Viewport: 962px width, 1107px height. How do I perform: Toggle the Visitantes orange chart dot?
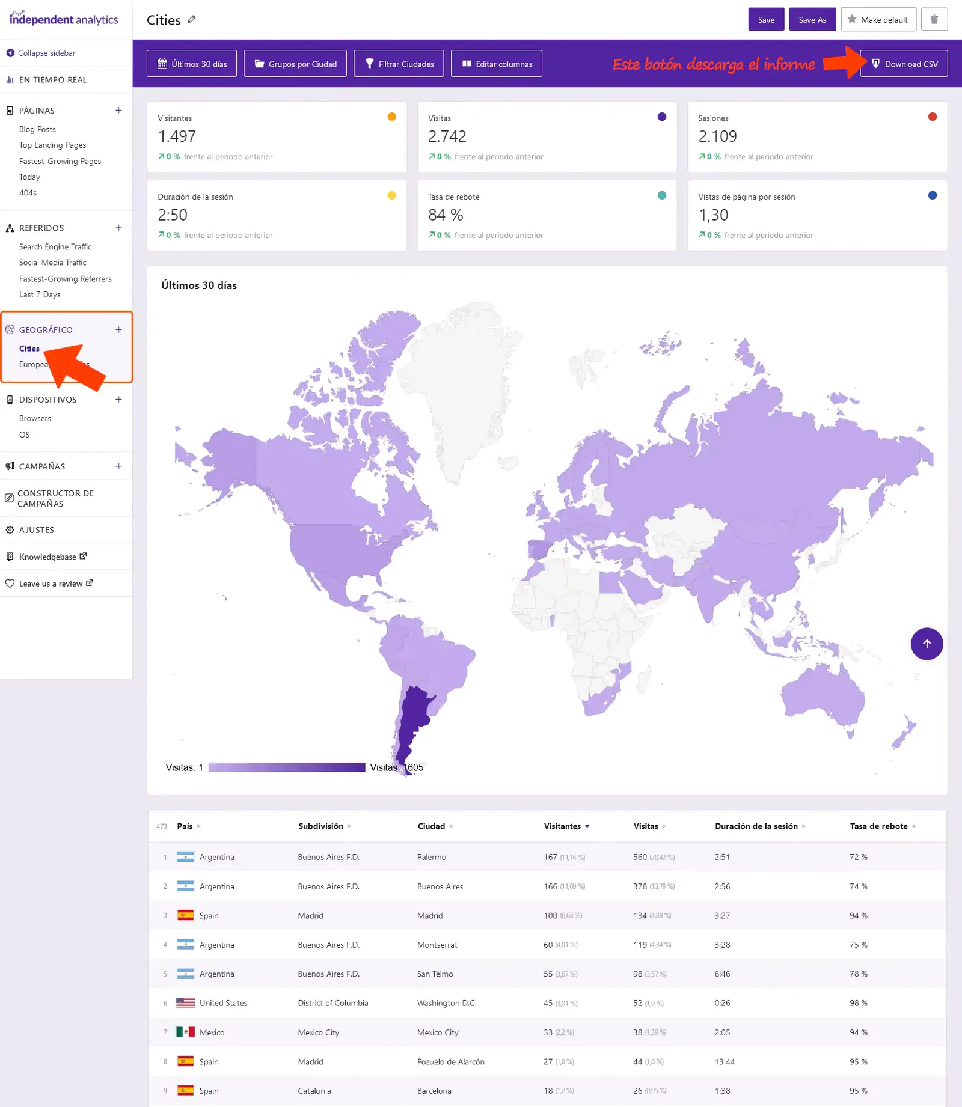[x=392, y=117]
